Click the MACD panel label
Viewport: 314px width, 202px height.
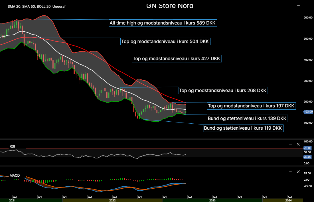[x=15, y=176]
